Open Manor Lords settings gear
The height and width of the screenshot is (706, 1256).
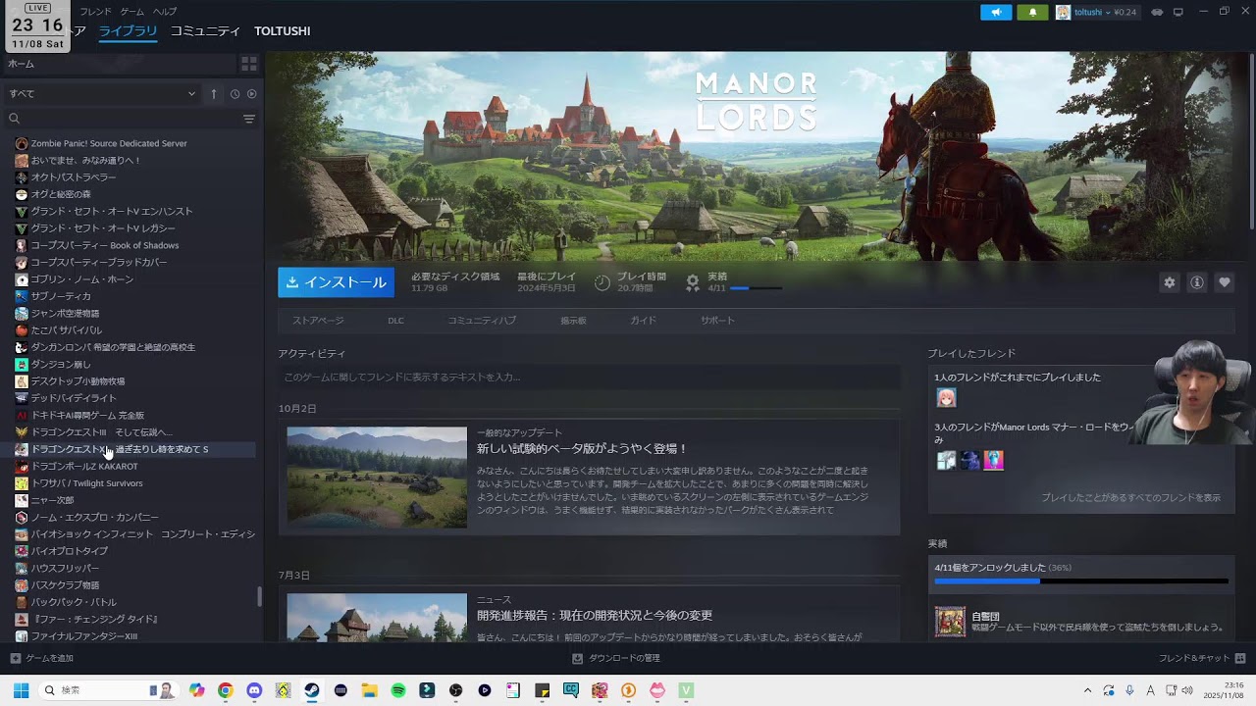pos(1170,282)
